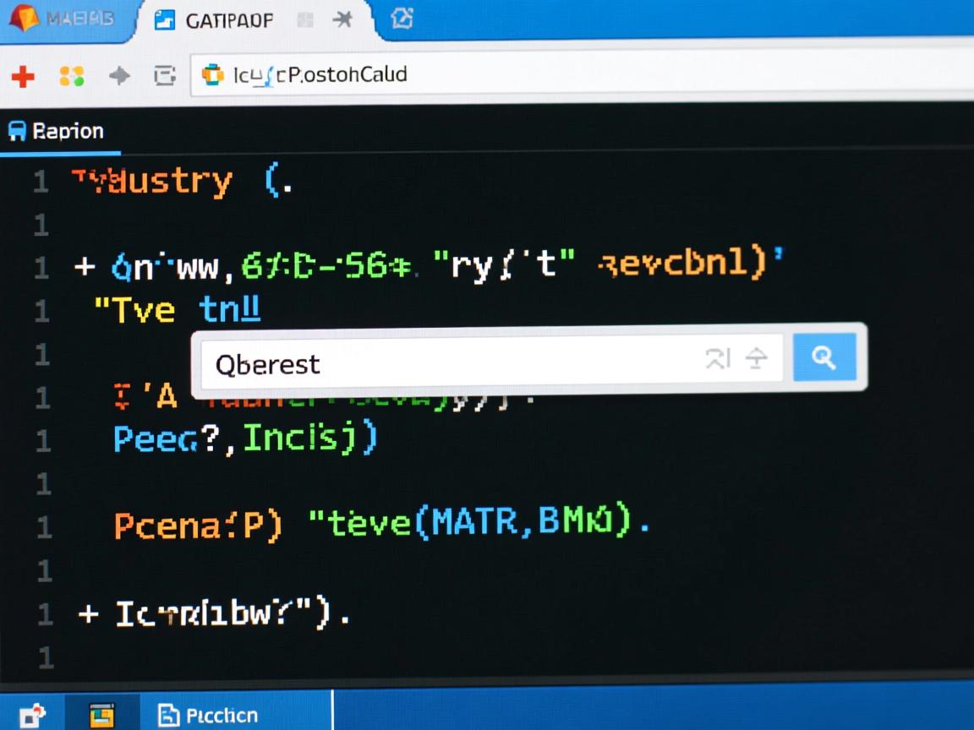Click the panel layout icon beside address bar

[x=164, y=77]
